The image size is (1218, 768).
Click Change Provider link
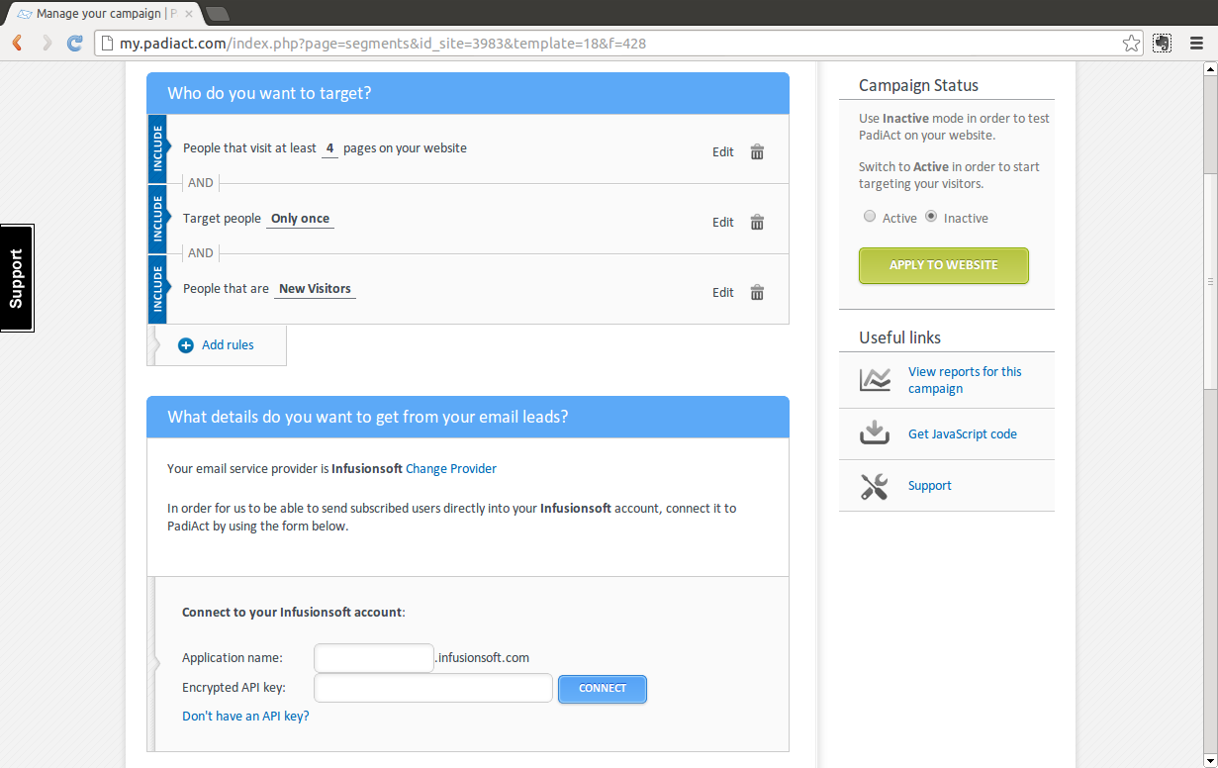tap(451, 469)
